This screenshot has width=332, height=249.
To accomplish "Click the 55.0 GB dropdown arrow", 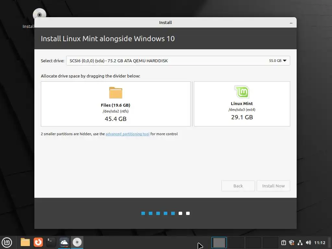I will tap(285, 61).
